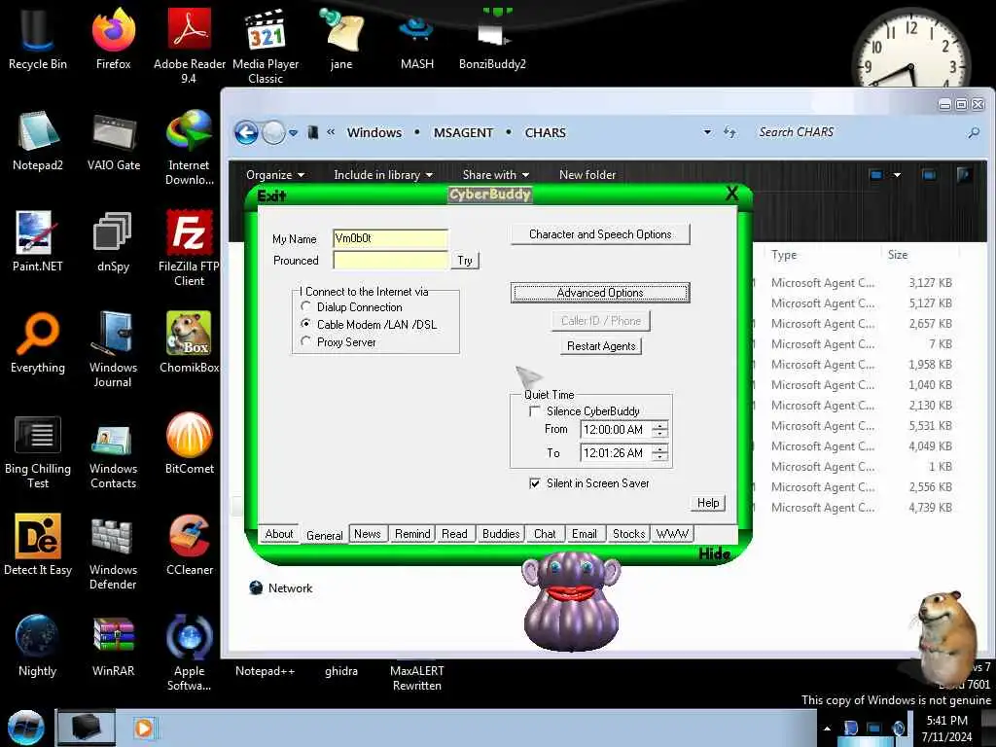The width and height of the screenshot is (996, 747).
Task: Open Apple Software Update icon
Action: [x=190, y=652]
